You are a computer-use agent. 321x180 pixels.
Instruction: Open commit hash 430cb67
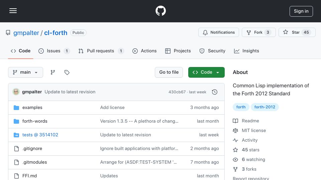(x=177, y=92)
